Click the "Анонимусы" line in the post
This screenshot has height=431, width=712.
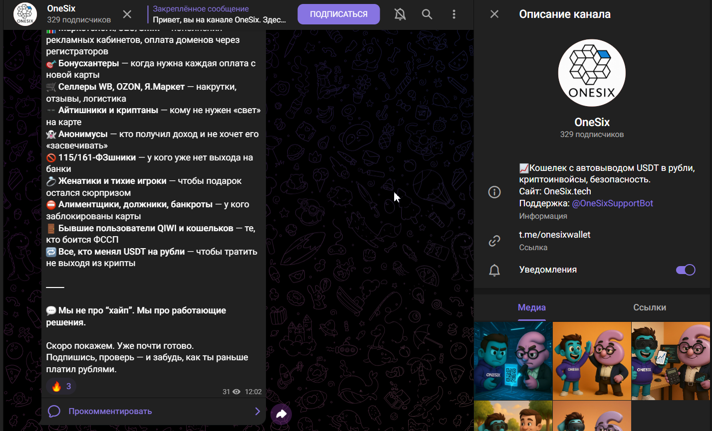[x=83, y=134]
